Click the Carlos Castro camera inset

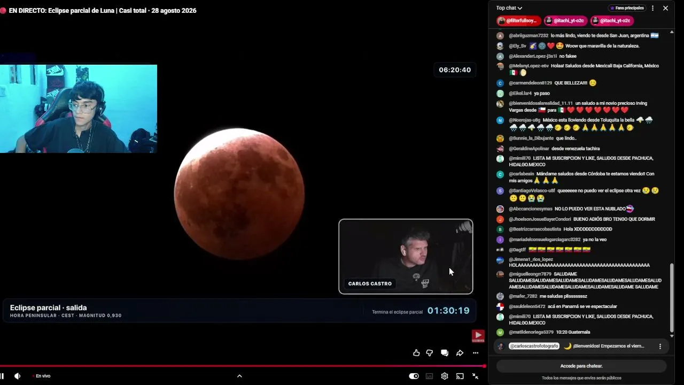coord(406,257)
